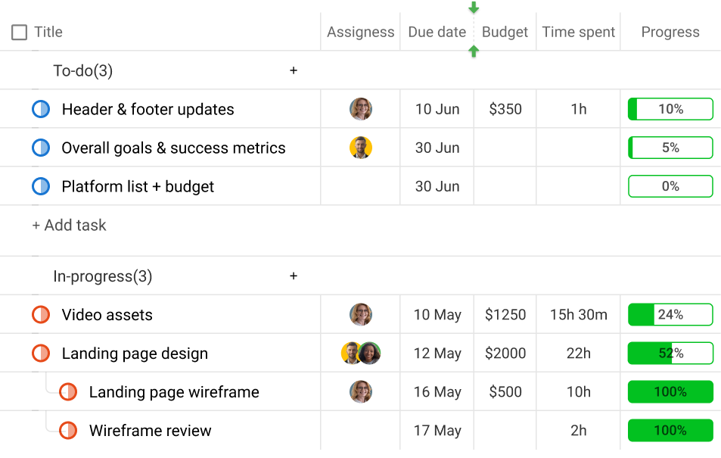This screenshot has height=458, width=721.
Task: Click the 12 May due date
Action: coord(437,353)
